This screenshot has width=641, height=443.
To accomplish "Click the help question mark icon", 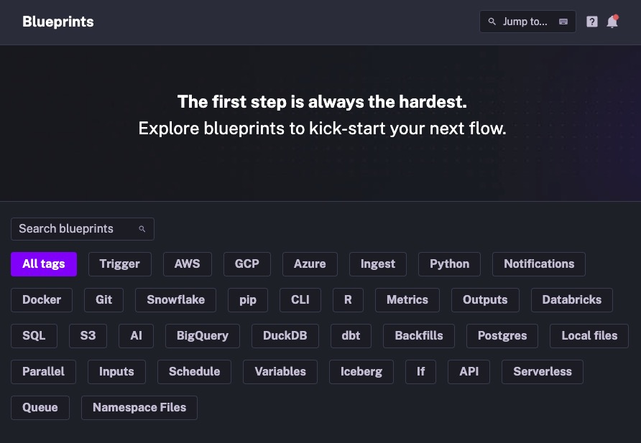I will [x=592, y=22].
